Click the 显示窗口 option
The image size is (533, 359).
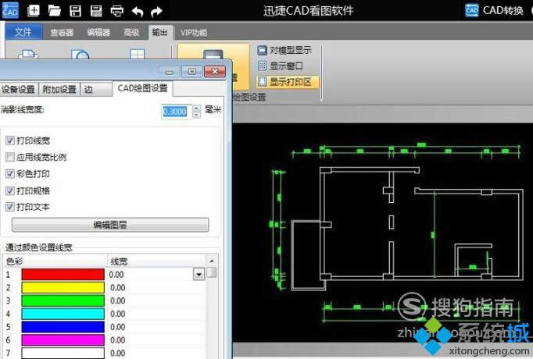click(x=281, y=66)
